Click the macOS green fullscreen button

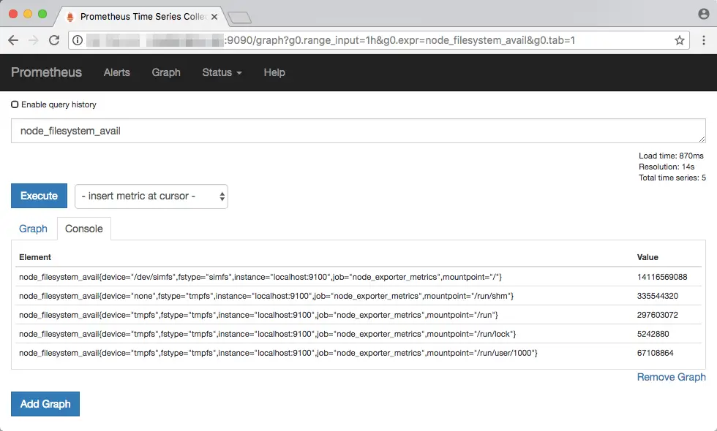[x=42, y=14]
